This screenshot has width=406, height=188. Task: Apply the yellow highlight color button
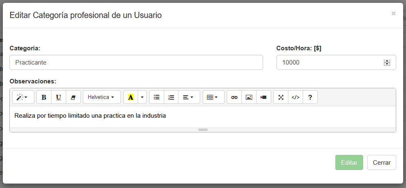pos(131,97)
